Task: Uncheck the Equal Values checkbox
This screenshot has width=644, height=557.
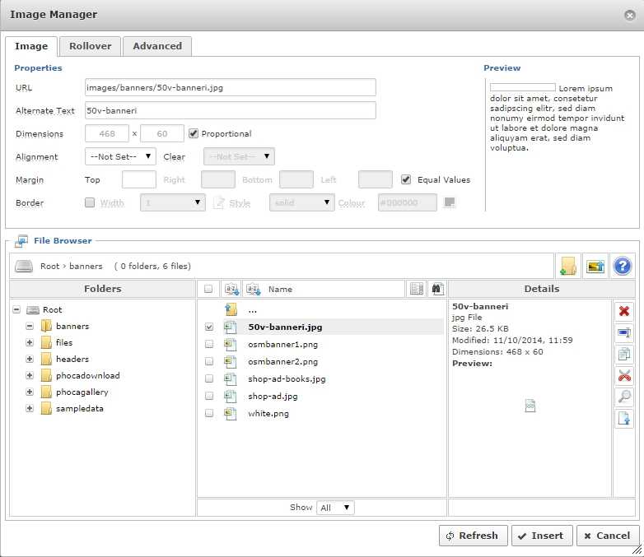Action: [x=406, y=179]
